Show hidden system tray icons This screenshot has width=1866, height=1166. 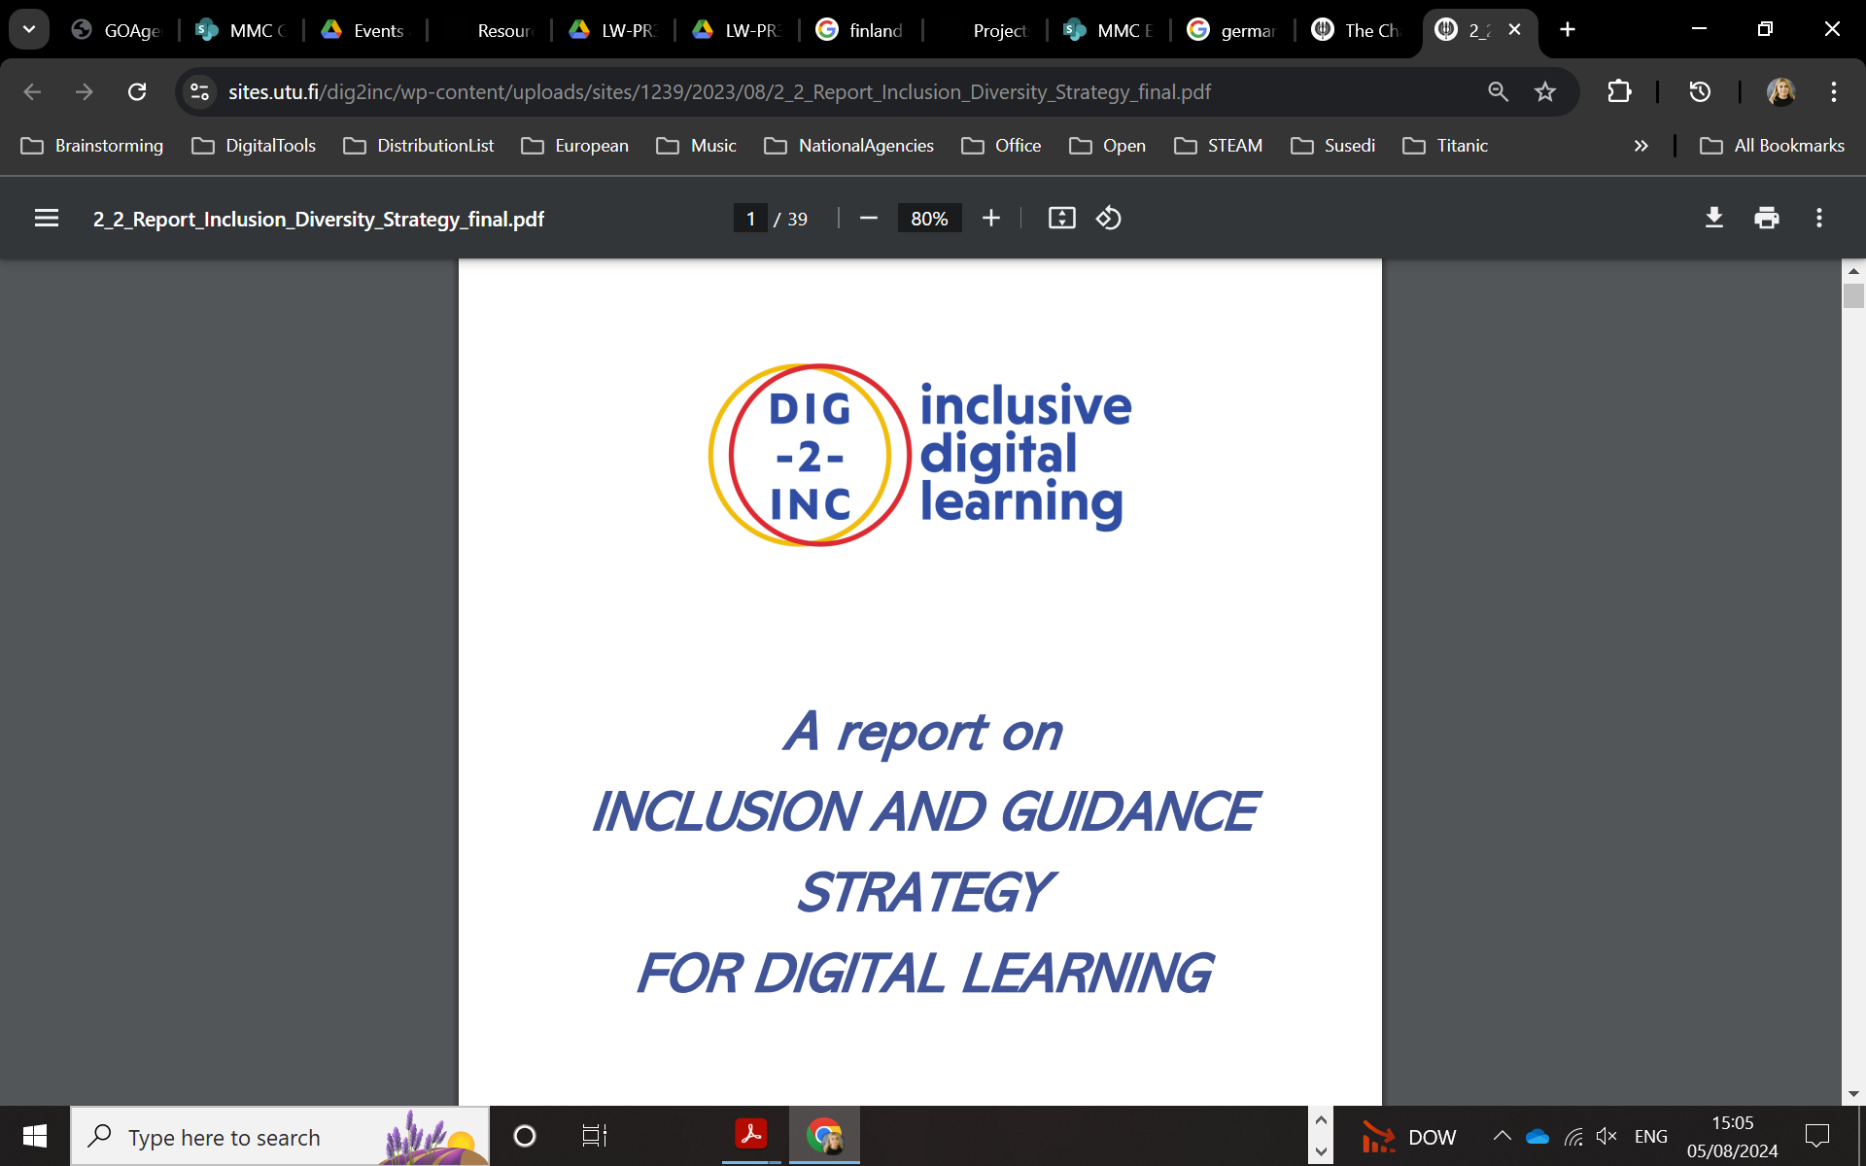(x=1503, y=1136)
